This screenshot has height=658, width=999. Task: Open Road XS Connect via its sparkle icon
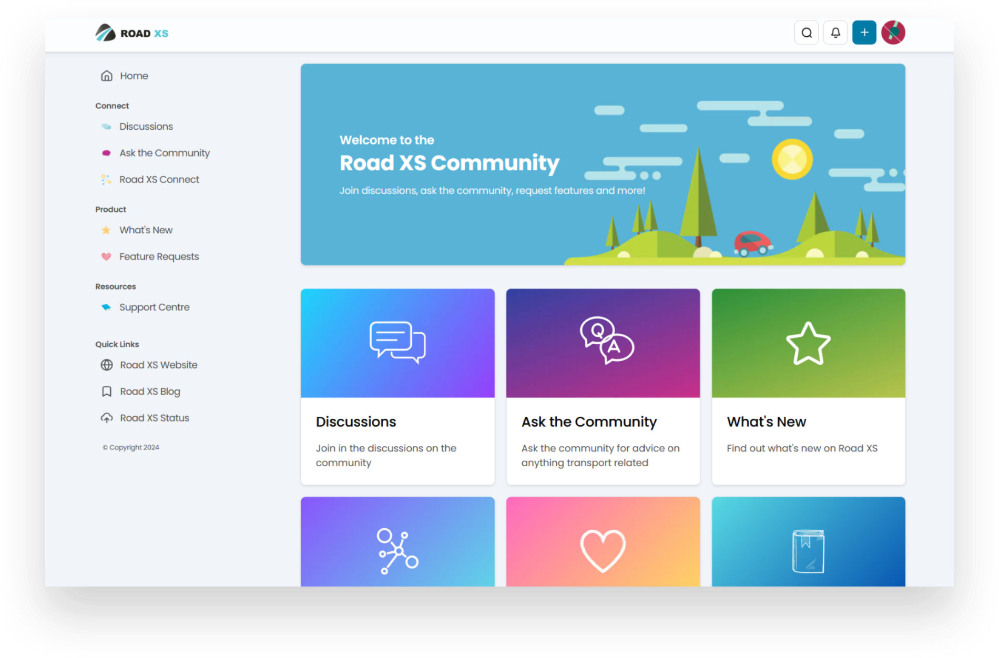[106, 179]
